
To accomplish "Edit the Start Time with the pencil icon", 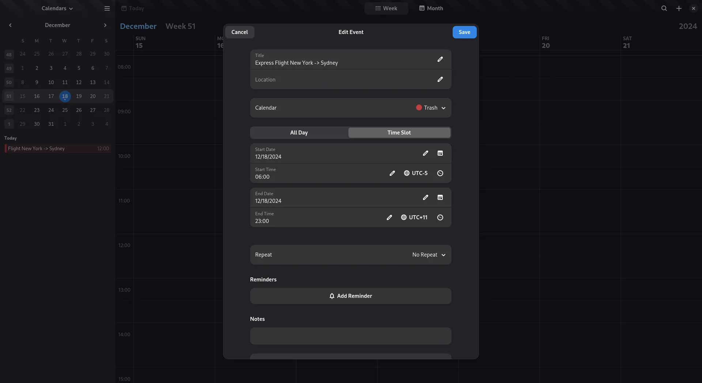I will click(392, 173).
